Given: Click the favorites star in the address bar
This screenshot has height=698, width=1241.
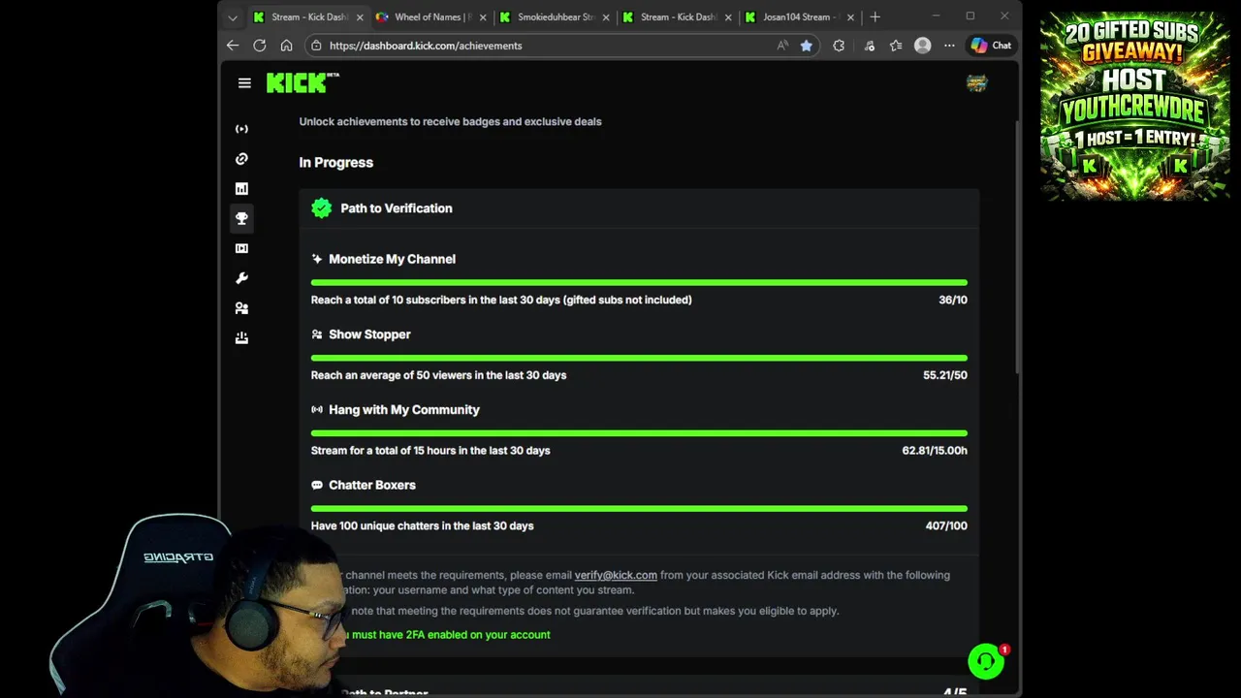Looking at the screenshot, I should tap(806, 46).
